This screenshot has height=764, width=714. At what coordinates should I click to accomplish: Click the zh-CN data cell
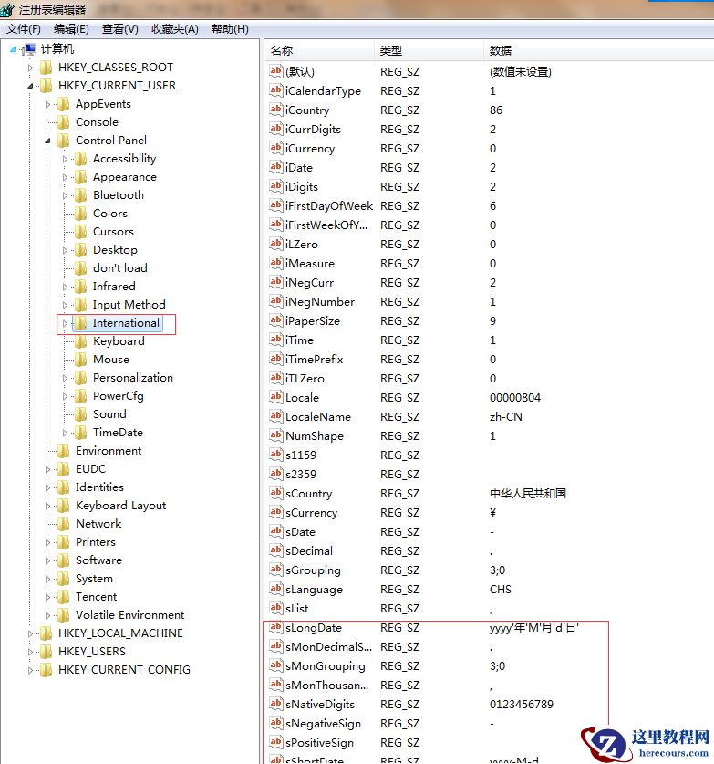pyautogui.click(x=506, y=417)
